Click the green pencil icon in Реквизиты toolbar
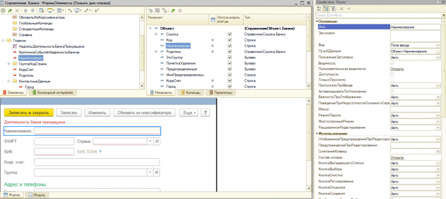The height and width of the screenshot is (199, 446). coord(172,10)
